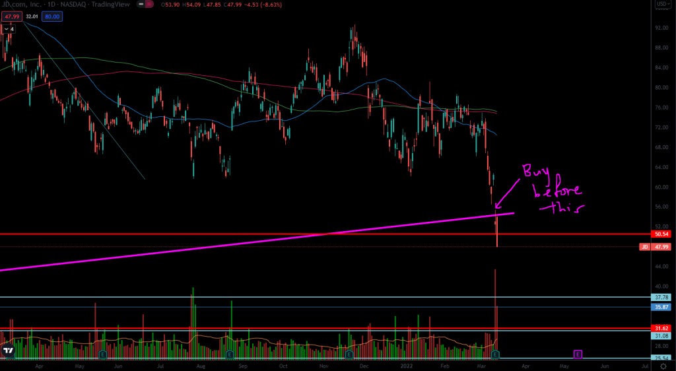Collapse the indicator legend showing 4
Viewport: 676px width, 371px height.
[9, 29]
